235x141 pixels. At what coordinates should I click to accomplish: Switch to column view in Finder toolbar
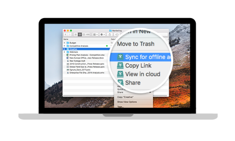[84, 35]
